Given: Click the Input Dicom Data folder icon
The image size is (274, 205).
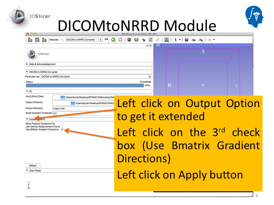Looking at the screenshot, I should [63, 97].
